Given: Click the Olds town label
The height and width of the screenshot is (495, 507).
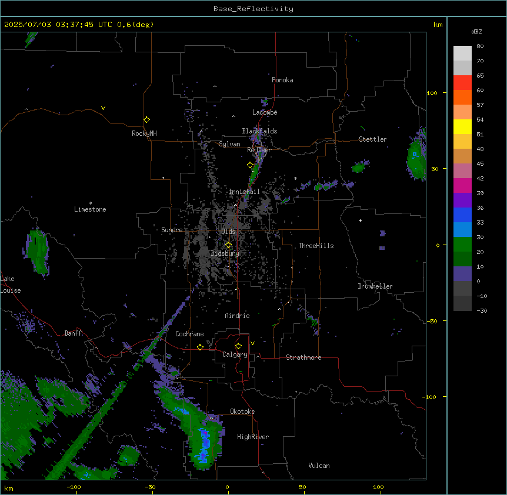Looking at the screenshot, I should (x=228, y=232).
